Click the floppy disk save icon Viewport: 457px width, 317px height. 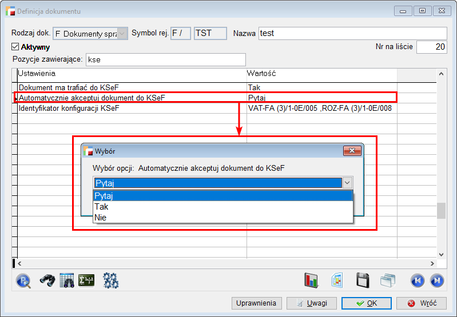tap(362, 280)
